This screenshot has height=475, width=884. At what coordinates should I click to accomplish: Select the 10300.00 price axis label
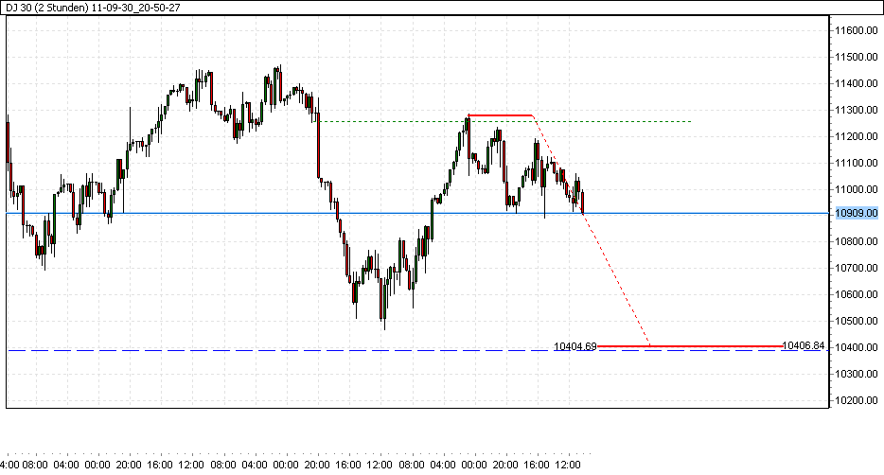(857, 374)
